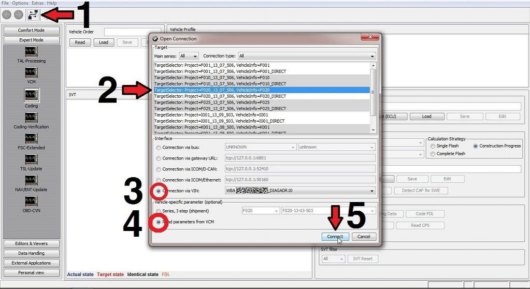Viewport: 530px width, 289px height.
Task: Open the TAL-Processing module icon
Action: tap(32, 52)
